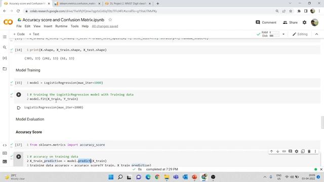Open browser extensions puzzle icon
Image resolution: width=324 pixels, height=182 pixels.
point(299,11)
